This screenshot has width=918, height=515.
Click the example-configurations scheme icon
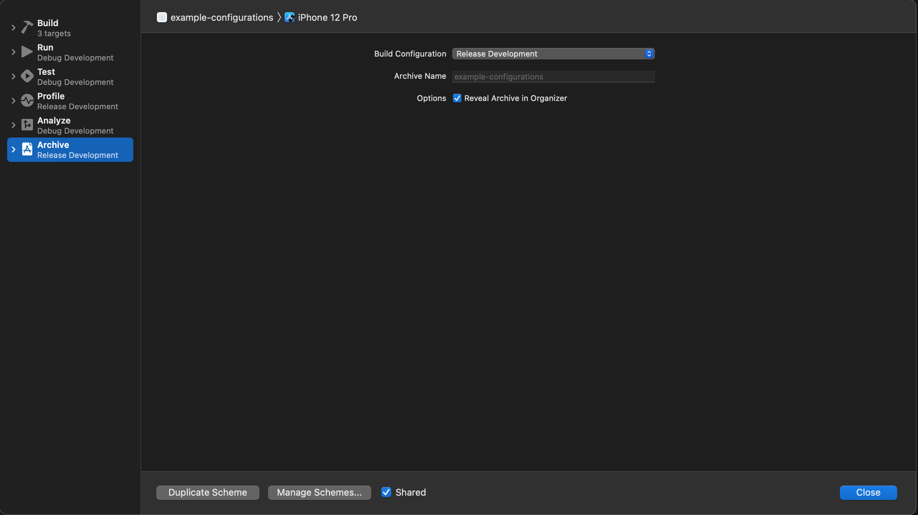click(x=162, y=17)
